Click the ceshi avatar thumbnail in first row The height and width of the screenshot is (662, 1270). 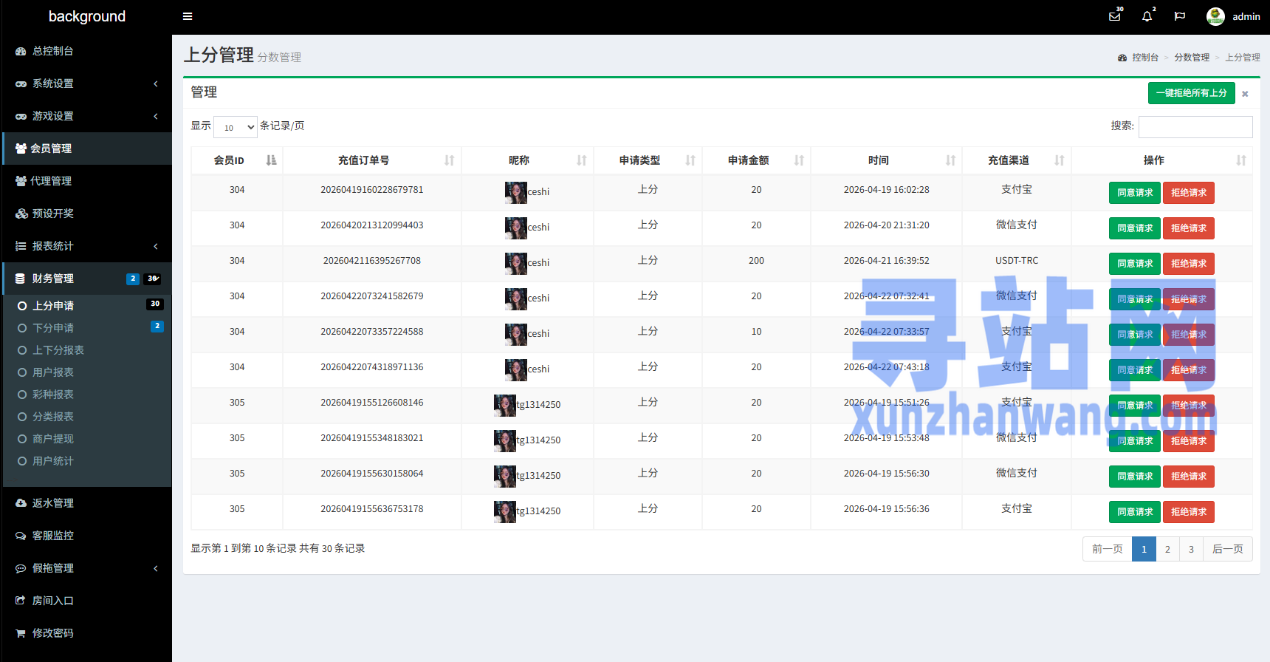pos(515,193)
